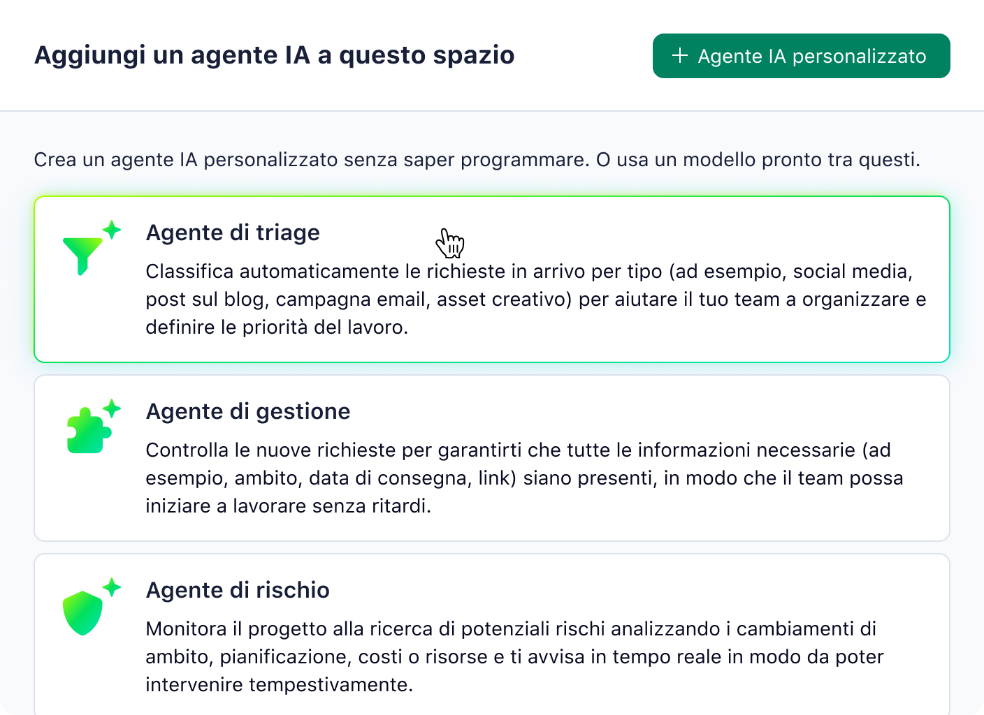Choose the Agente di rischio template

coord(492,634)
